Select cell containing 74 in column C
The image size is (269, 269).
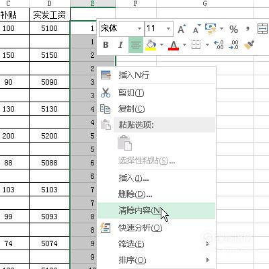pos(14,243)
